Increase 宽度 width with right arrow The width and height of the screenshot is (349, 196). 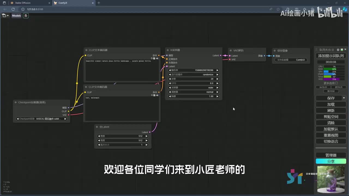146,136
